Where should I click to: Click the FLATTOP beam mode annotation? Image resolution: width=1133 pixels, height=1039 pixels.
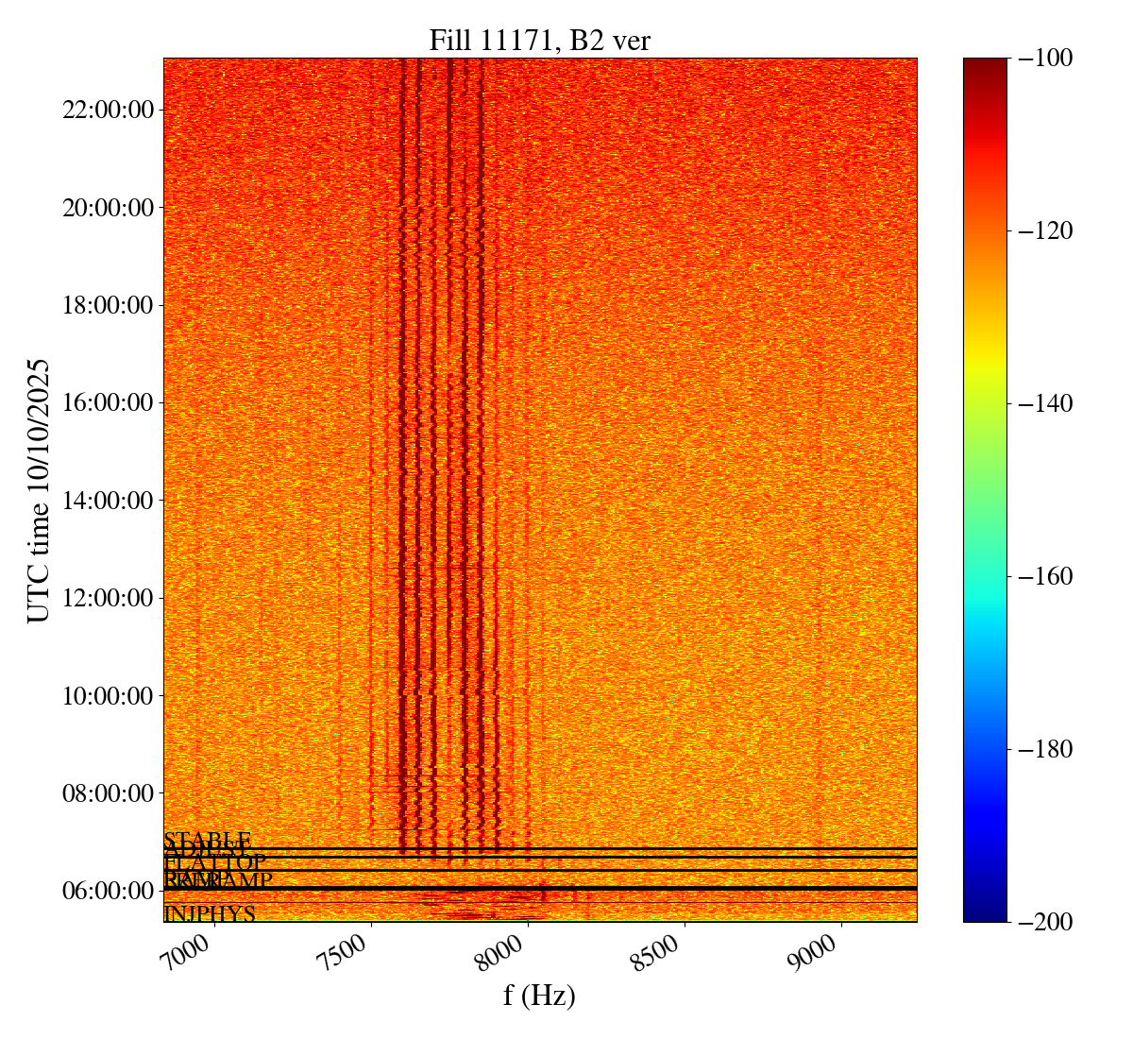pyautogui.click(x=215, y=862)
